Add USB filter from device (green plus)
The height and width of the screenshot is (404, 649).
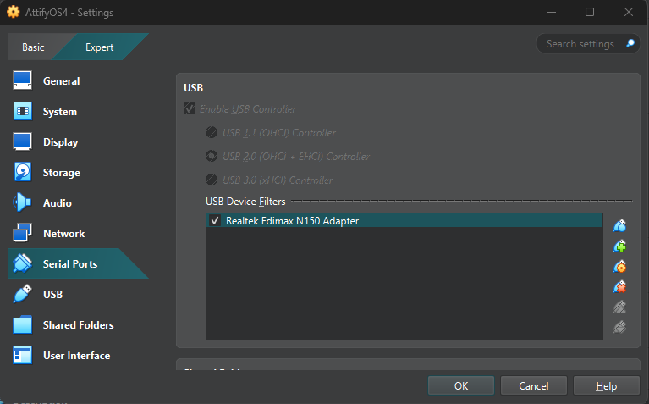(x=620, y=246)
